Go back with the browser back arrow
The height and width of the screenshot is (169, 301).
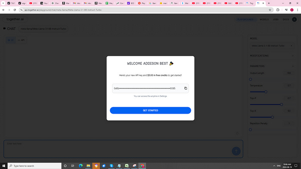pyautogui.click(x=3, y=10)
